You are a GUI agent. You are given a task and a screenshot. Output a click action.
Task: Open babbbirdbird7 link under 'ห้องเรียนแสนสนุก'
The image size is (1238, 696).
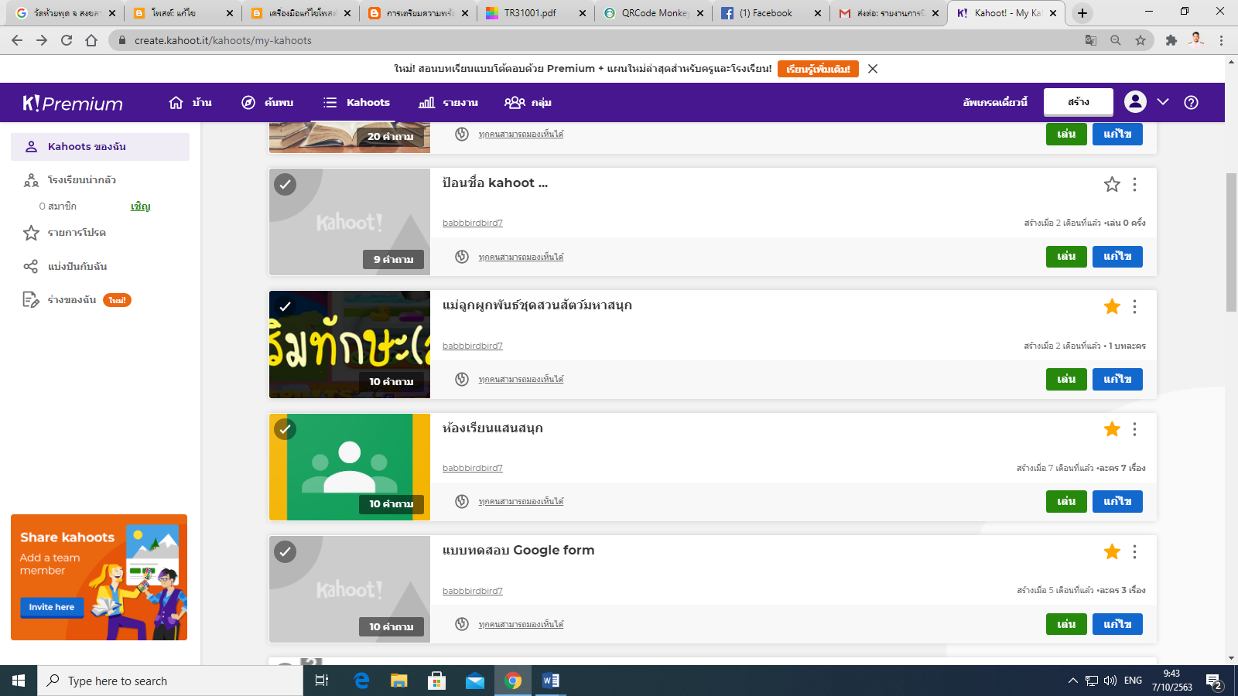[x=472, y=468]
